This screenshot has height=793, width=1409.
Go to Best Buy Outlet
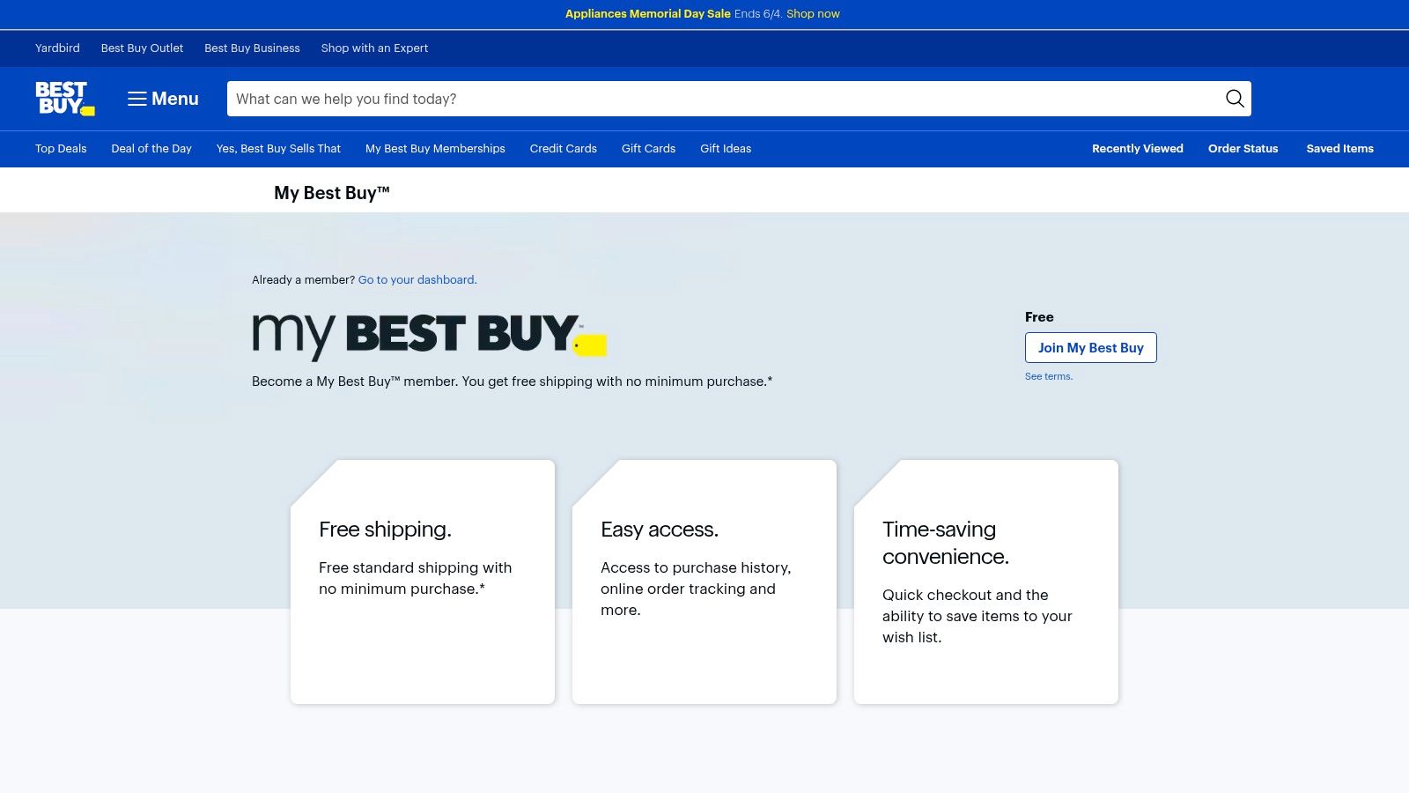[142, 48]
